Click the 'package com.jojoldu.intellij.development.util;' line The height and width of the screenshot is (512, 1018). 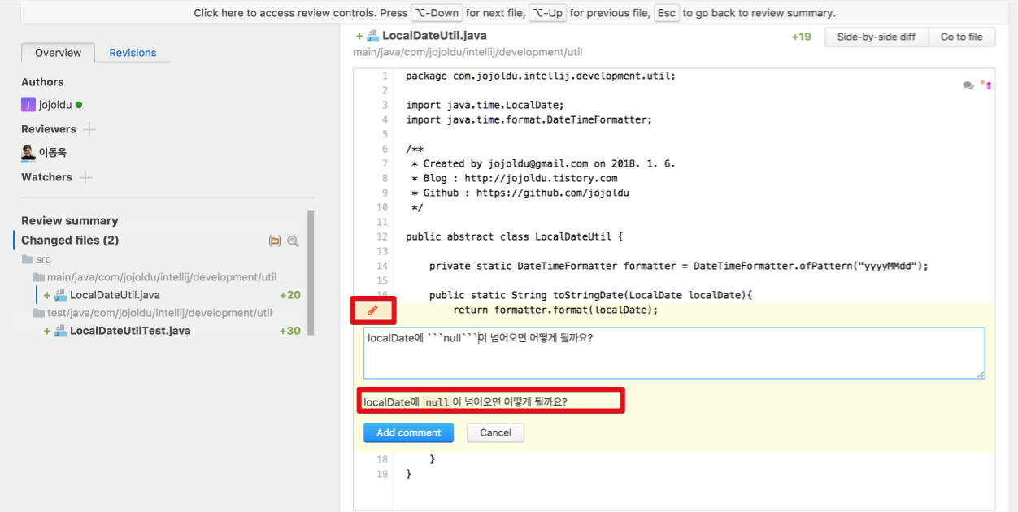tap(541, 76)
